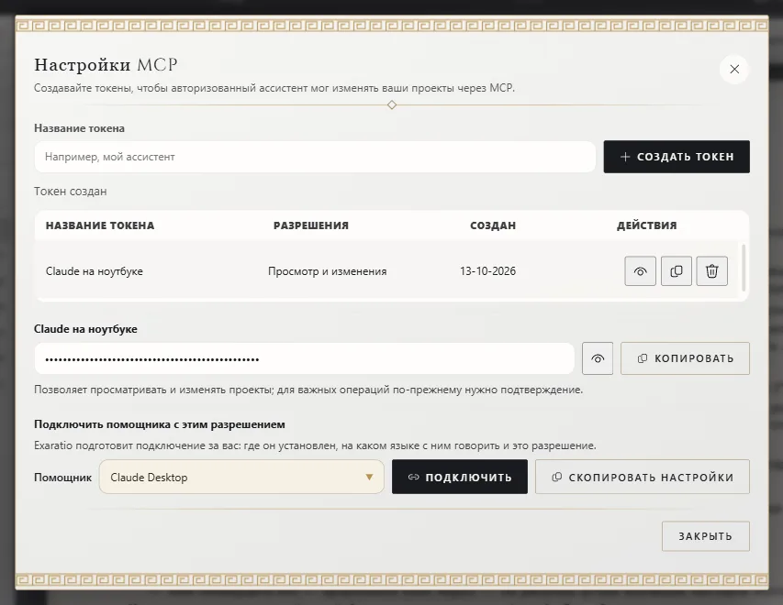The height and width of the screenshot is (605, 783).
Task: Click the token table scrollbar
Action: pyautogui.click(x=744, y=268)
